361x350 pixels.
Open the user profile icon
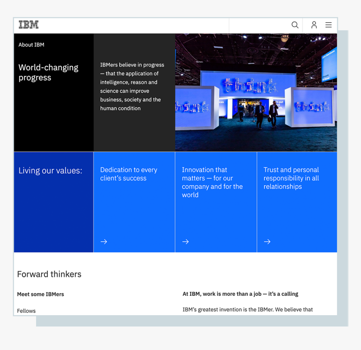click(x=314, y=25)
